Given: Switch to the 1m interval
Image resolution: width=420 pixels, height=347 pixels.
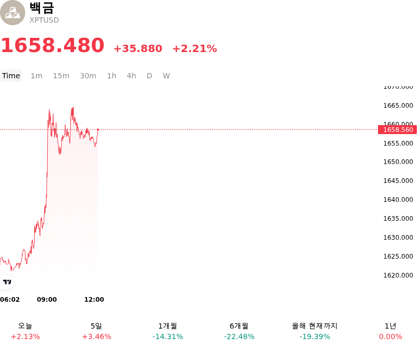Looking at the screenshot, I should tap(36, 76).
